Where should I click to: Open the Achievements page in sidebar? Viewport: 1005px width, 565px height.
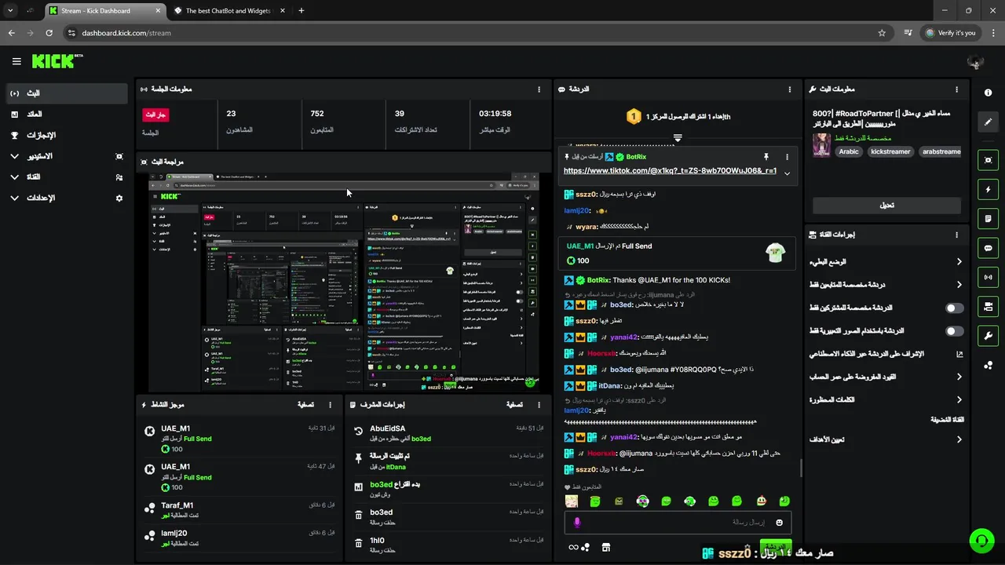[66, 135]
